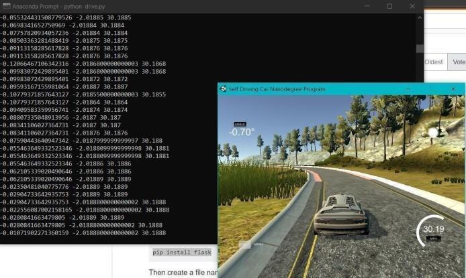Click the 30.19 speedometer gauge
The width and height of the screenshot is (466, 278).
(x=433, y=229)
